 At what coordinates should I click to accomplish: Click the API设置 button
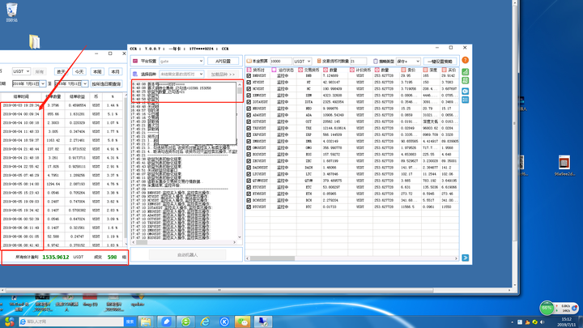223,61
